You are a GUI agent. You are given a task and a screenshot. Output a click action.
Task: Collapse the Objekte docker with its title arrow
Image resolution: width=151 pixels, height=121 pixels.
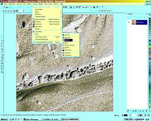[127, 14]
